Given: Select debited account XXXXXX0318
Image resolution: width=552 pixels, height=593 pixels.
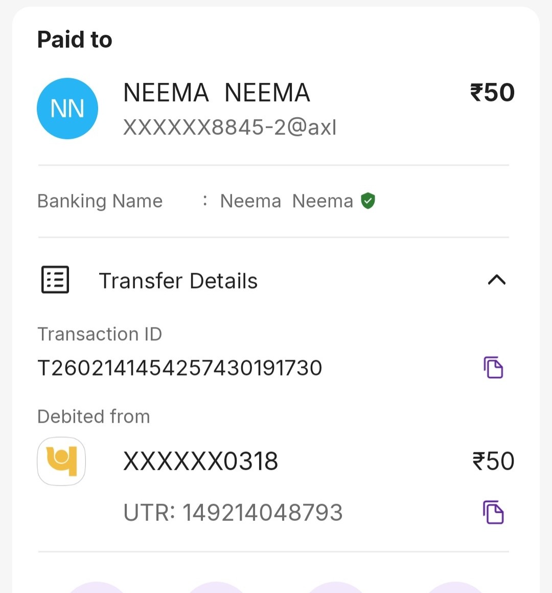Looking at the screenshot, I should [x=201, y=461].
